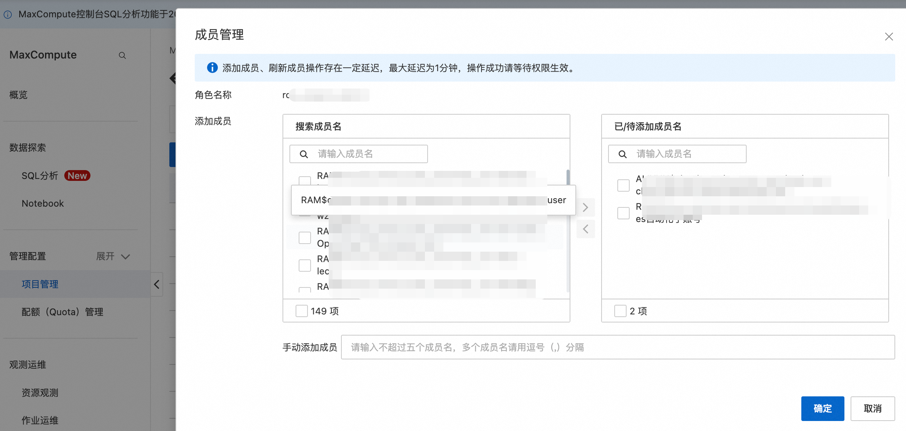Focus the 搜索成员名 member search field
This screenshot has width=906, height=431.
click(359, 154)
